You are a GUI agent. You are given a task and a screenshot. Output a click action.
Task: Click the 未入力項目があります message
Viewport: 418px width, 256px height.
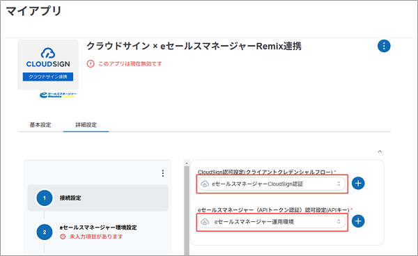tap(96, 237)
